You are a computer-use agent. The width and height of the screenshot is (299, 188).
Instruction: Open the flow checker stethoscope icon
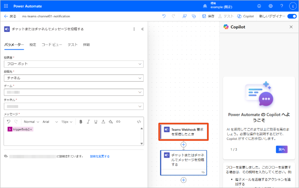coord(194,16)
